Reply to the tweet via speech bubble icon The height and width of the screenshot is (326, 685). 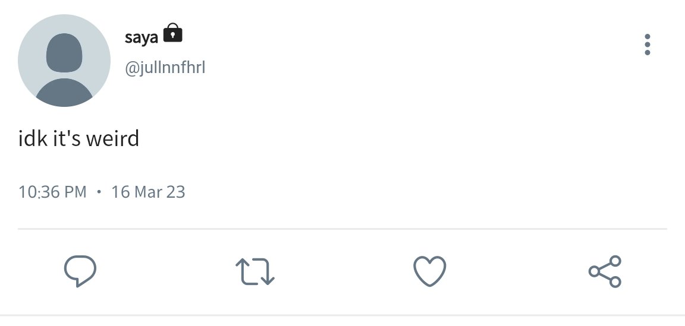click(x=80, y=271)
